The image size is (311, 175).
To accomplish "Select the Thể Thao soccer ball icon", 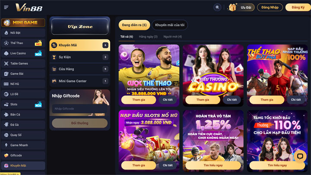I will pyautogui.click(x=6, y=43).
